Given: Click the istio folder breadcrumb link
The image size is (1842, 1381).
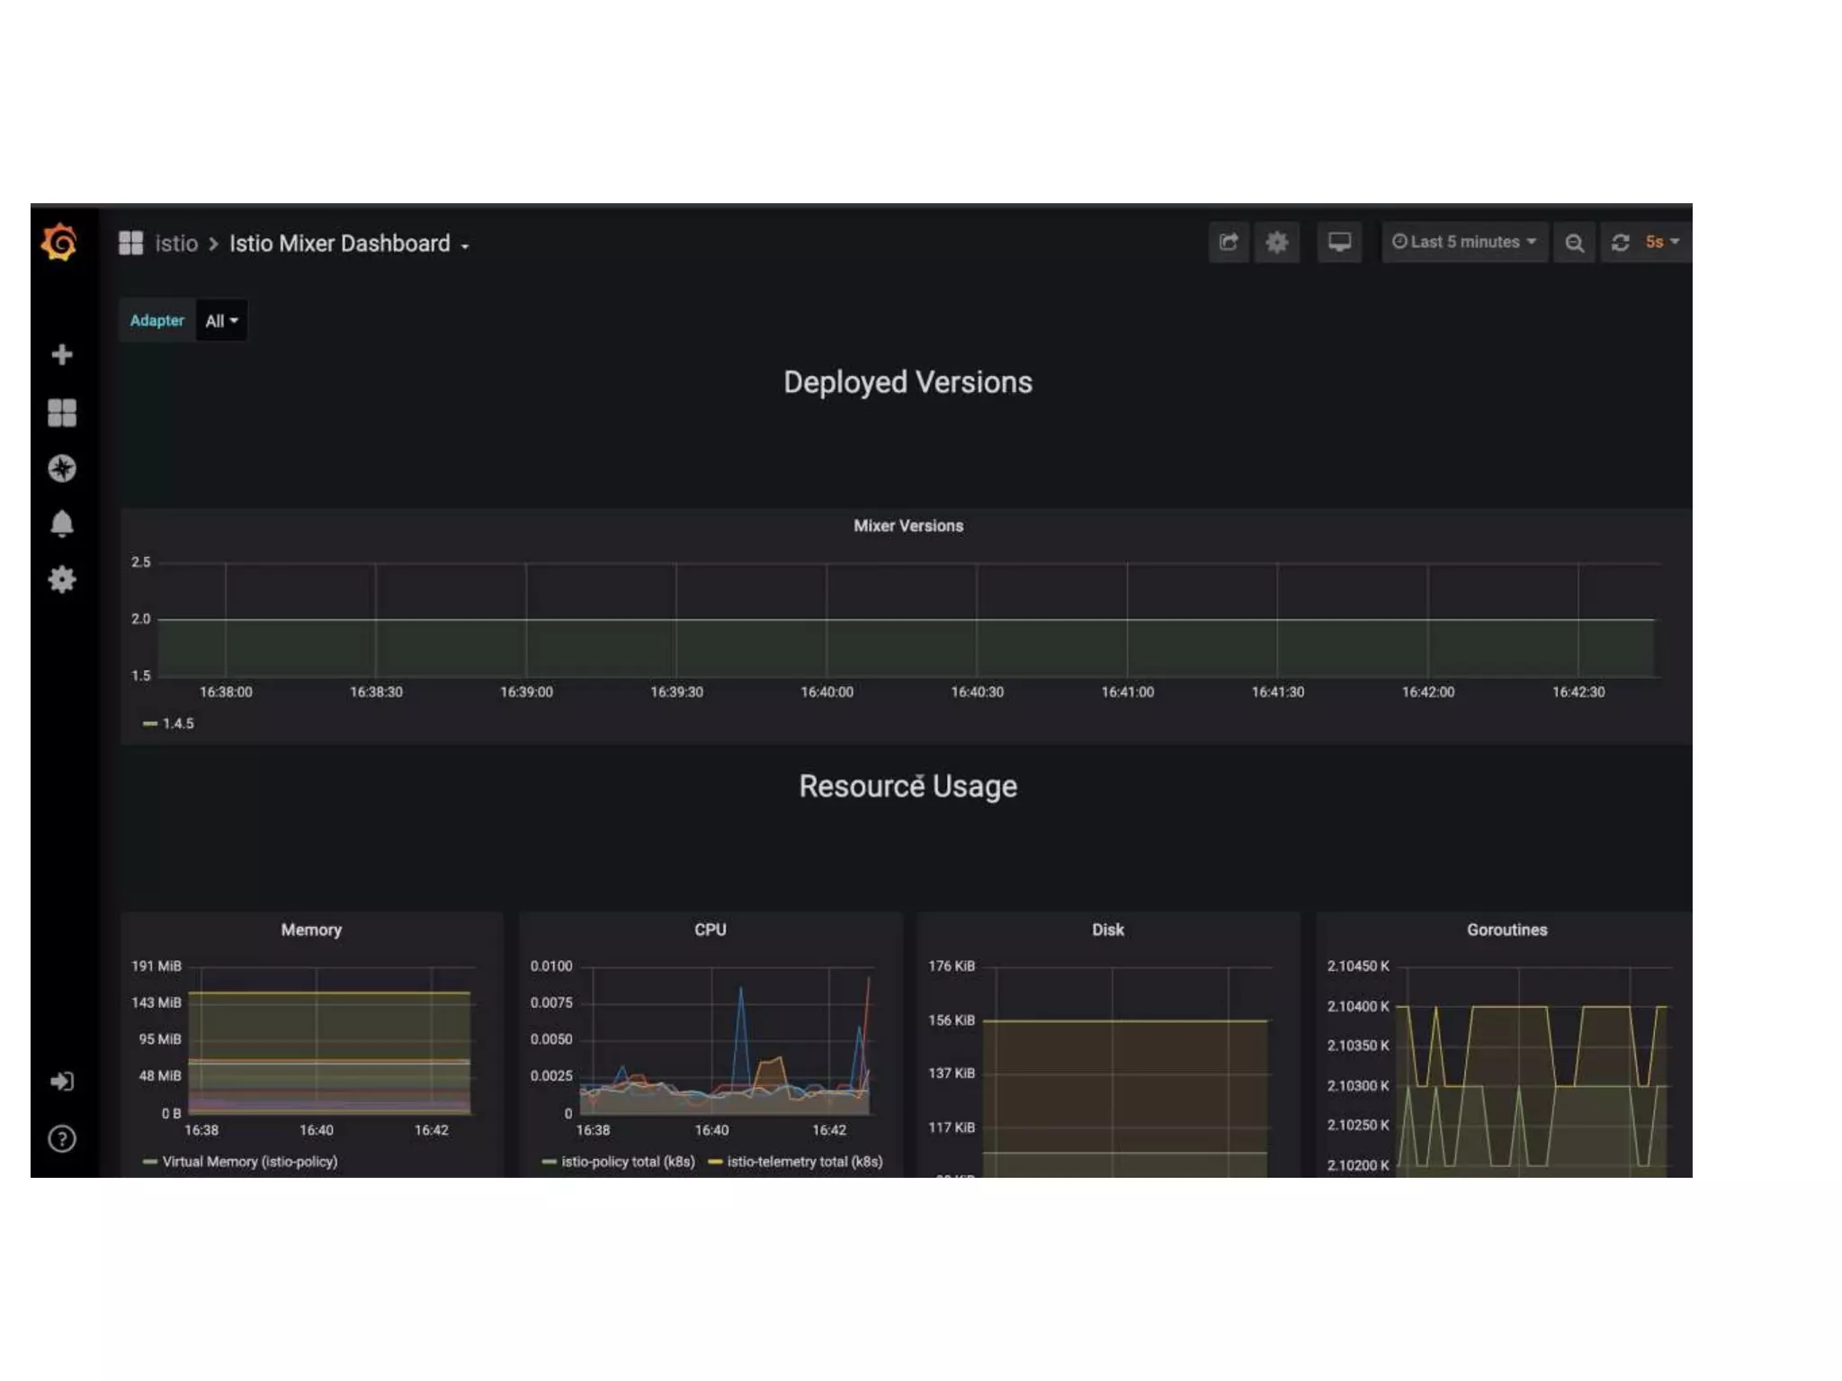Looking at the screenshot, I should (x=176, y=244).
